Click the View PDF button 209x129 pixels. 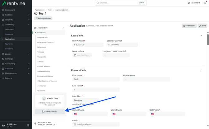click(x=189, y=25)
